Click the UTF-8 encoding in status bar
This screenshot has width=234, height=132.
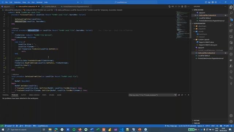[207, 126]
